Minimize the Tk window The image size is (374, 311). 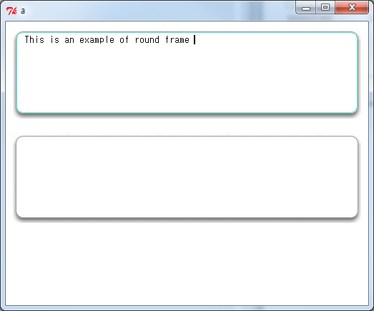(x=306, y=8)
